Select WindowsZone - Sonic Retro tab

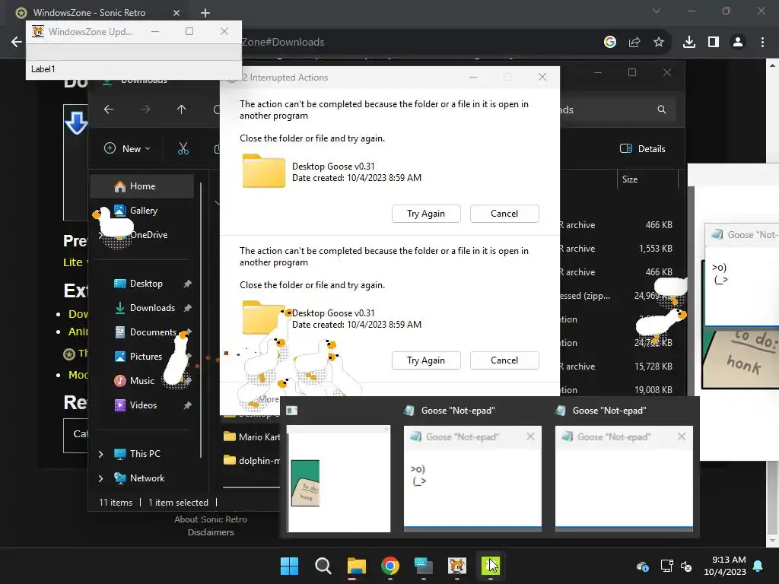point(90,13)
